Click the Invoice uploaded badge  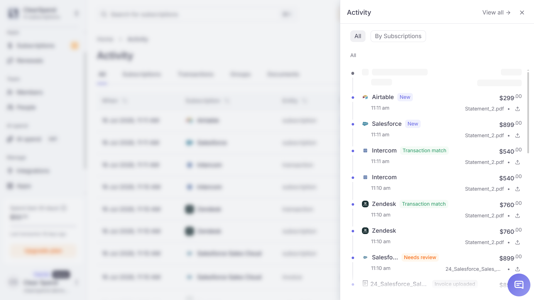click(455, 284)
